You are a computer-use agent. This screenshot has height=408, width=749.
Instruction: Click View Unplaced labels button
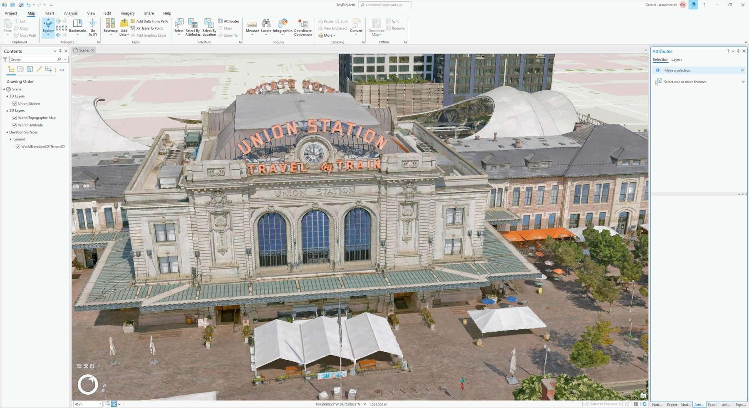[x=332, y=28]
